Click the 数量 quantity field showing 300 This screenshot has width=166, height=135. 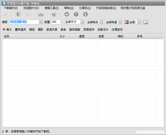[x=56, y=22]
